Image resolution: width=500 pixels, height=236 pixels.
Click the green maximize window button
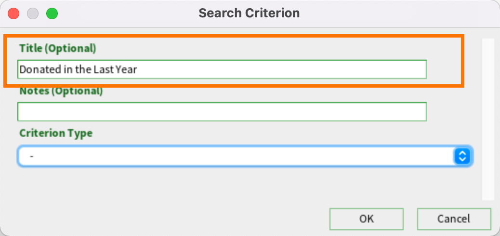52,13
